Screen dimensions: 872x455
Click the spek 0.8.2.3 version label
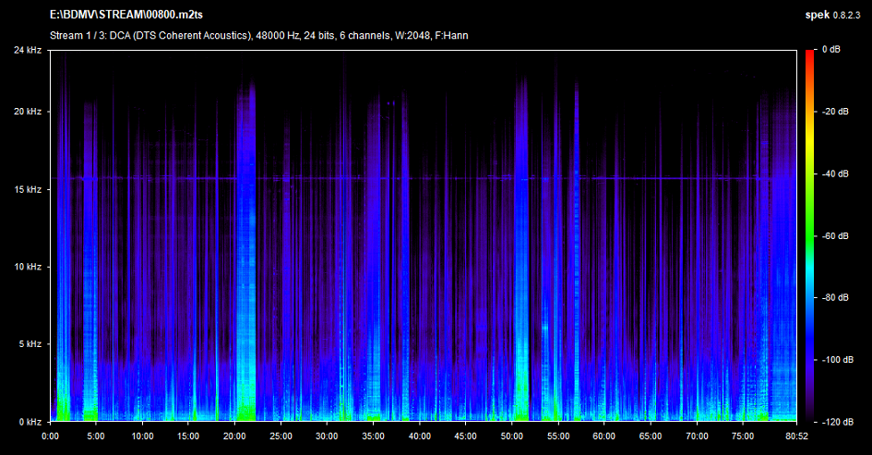(x=830, y=15)
